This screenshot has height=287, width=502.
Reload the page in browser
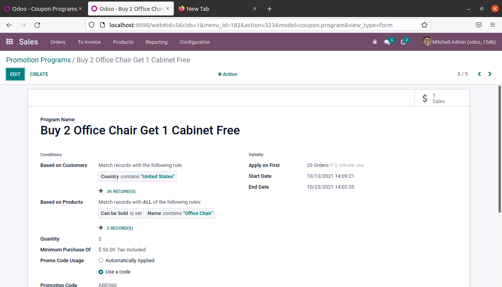tap(37, 25)
